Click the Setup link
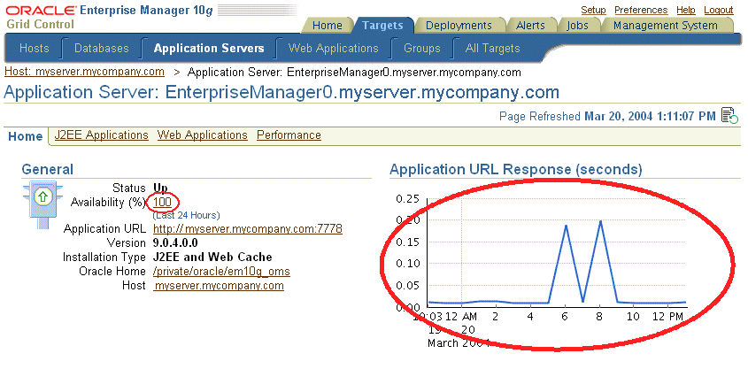This screenshot has height=369, width=748. pos(593,10)
